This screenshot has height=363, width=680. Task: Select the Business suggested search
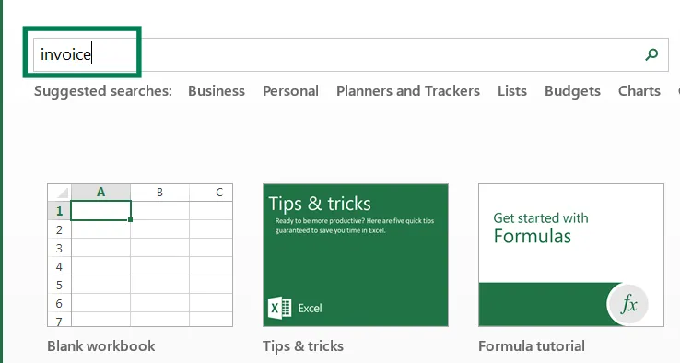pos(217,91)
